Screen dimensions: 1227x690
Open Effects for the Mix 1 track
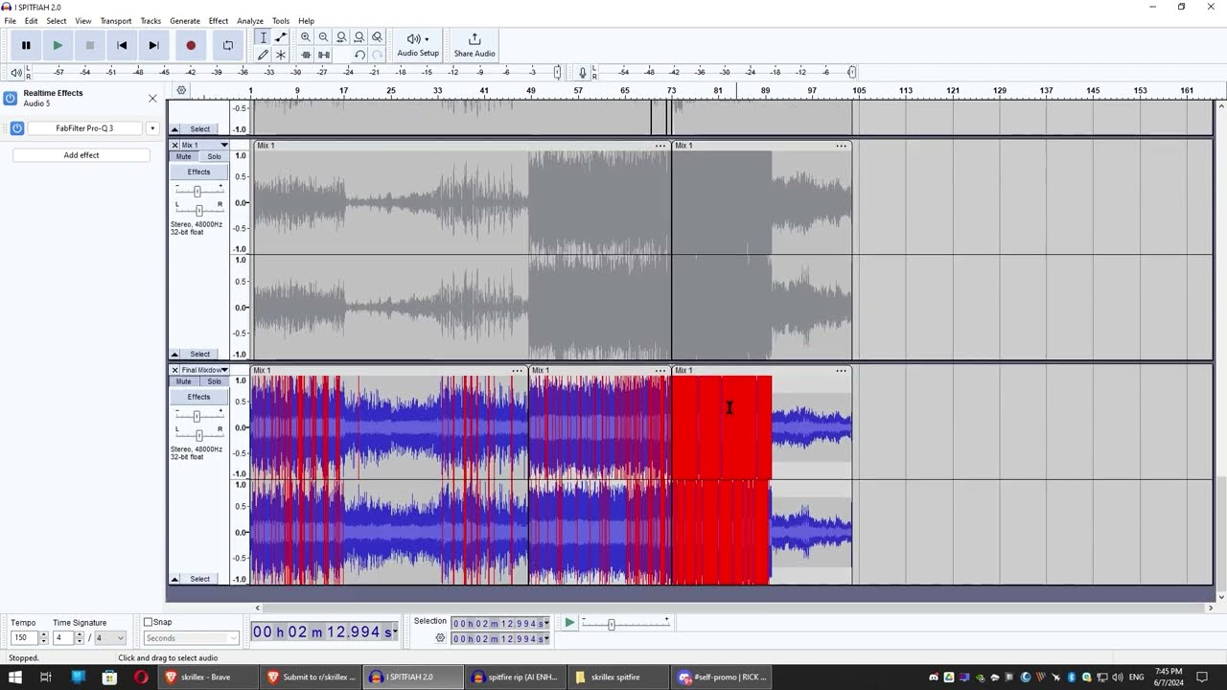tap(198, 172)
